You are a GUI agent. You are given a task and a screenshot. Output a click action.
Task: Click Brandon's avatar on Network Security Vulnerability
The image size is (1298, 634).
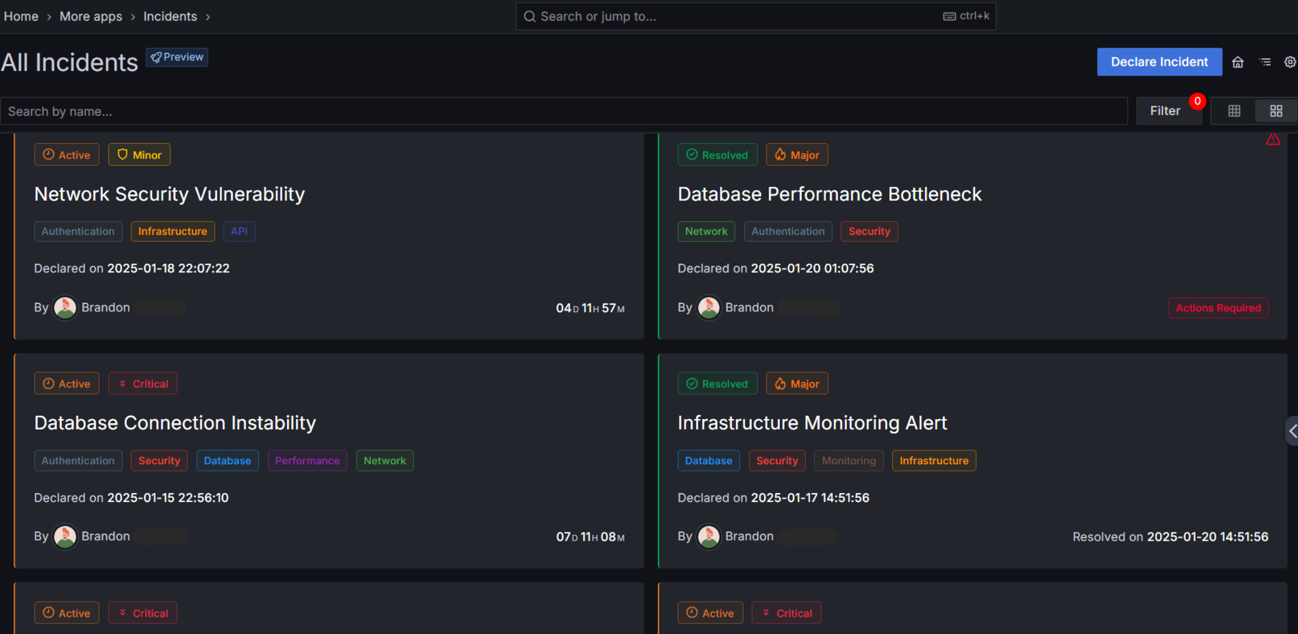[x=65, y=308]
